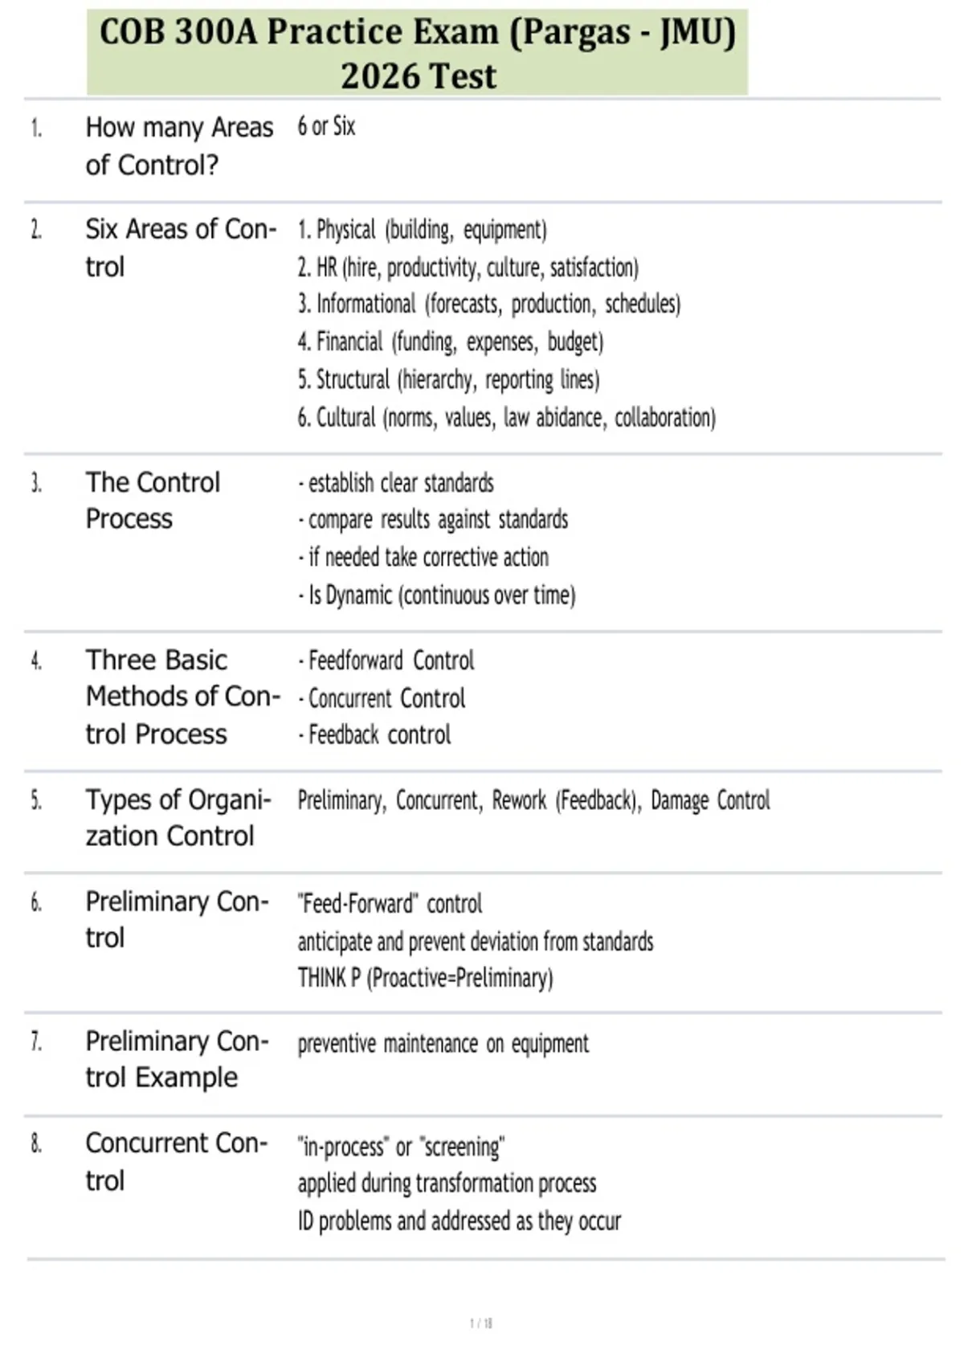Click the answer 6 or Six
This screenshot has height=1366, width=964.
(x=326, y=126)
